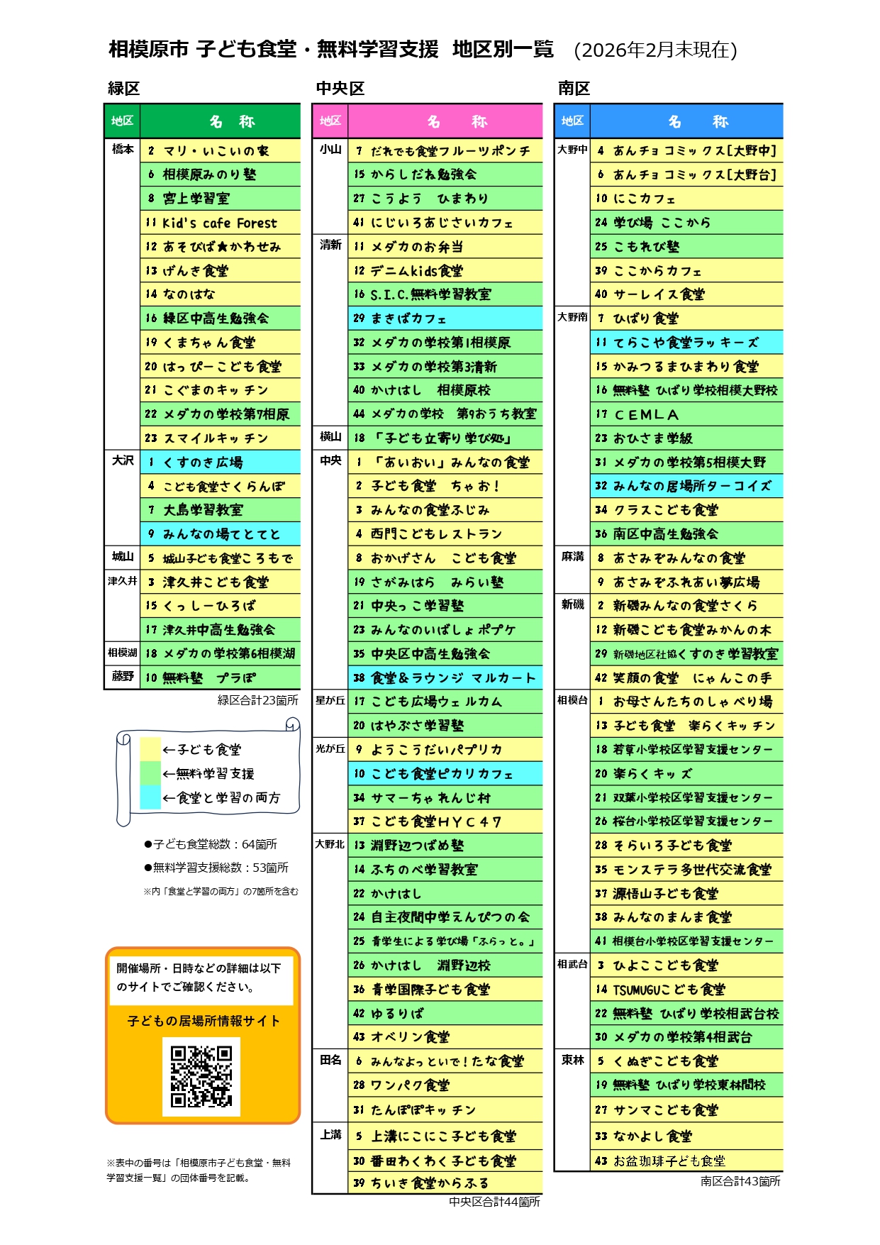Click the 相模原市 子ども食堂 page title
This screenshot has height=1245, width=880.
pyautogui.click(x=330, y=49)
